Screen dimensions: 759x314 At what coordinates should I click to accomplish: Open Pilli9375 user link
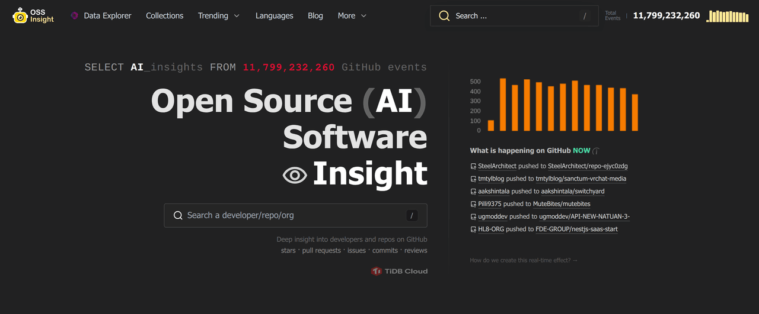[x=490, y=204]
